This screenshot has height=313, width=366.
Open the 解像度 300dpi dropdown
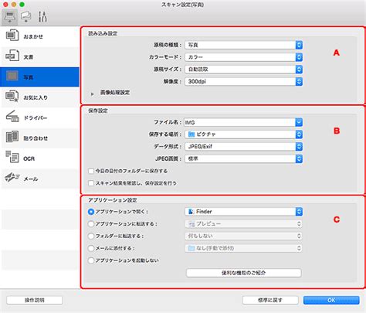[243, 82]
